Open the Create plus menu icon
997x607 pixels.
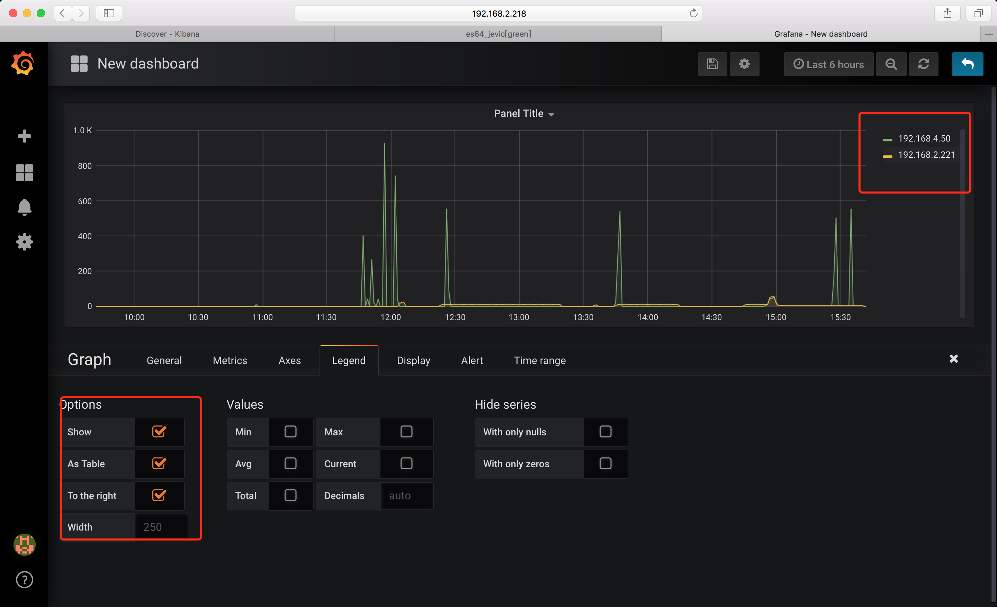24,136
